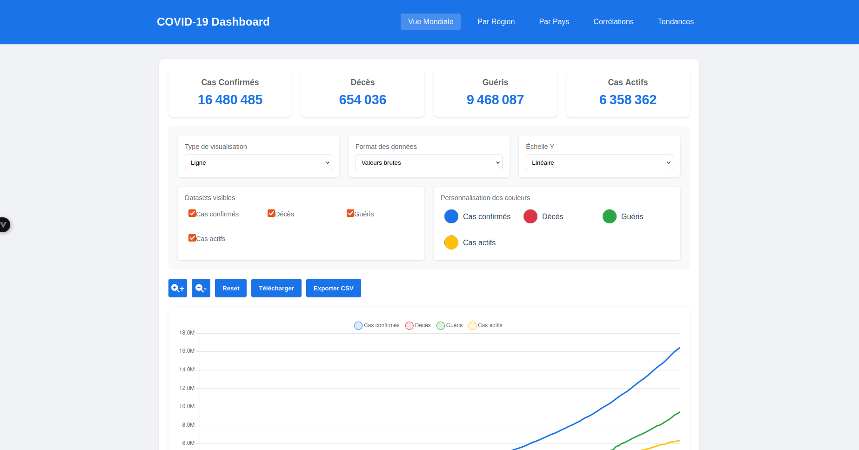The image size is (859, 450).
Task: Switch to Vue Mondiale tab
Action: [430, 21]
